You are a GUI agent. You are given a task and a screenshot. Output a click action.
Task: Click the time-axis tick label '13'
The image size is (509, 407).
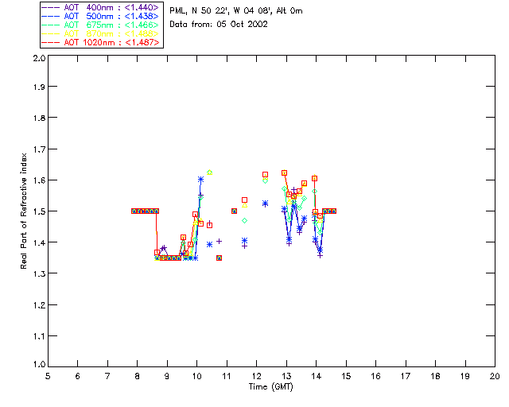(x=286, y=376)
